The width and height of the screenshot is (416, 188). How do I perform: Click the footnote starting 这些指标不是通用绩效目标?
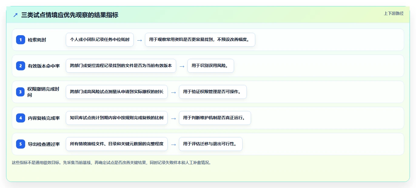(112, 163)
